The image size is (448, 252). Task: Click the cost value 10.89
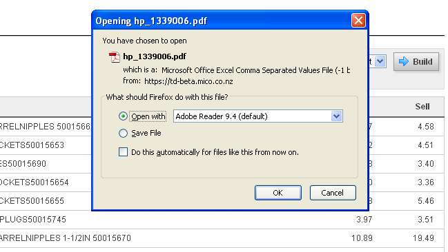pos(362,238)
